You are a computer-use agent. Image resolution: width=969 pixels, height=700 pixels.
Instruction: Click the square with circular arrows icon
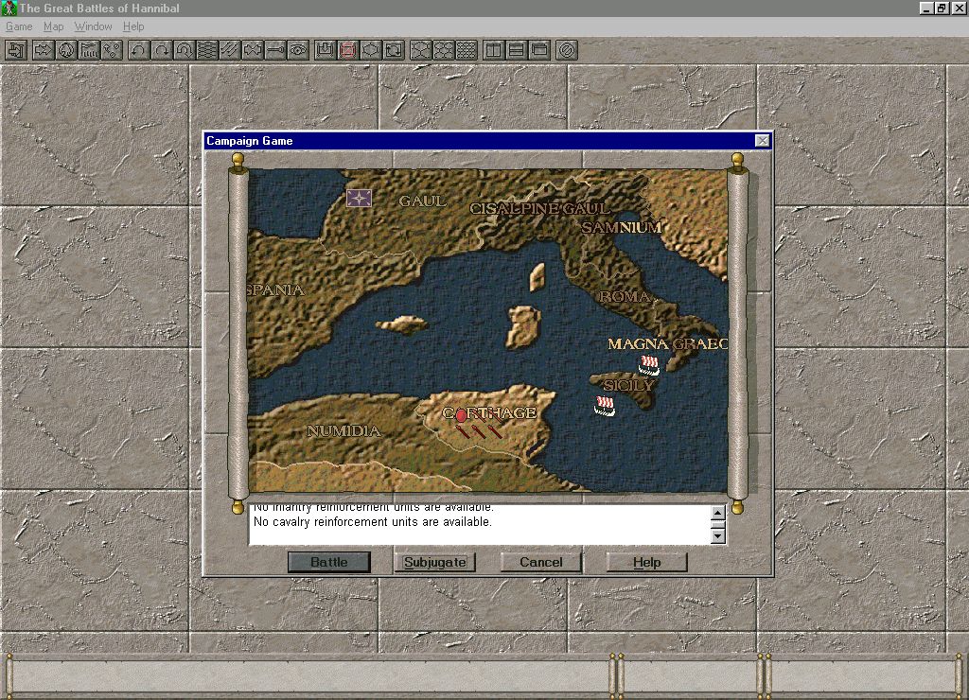coord(394,50)
